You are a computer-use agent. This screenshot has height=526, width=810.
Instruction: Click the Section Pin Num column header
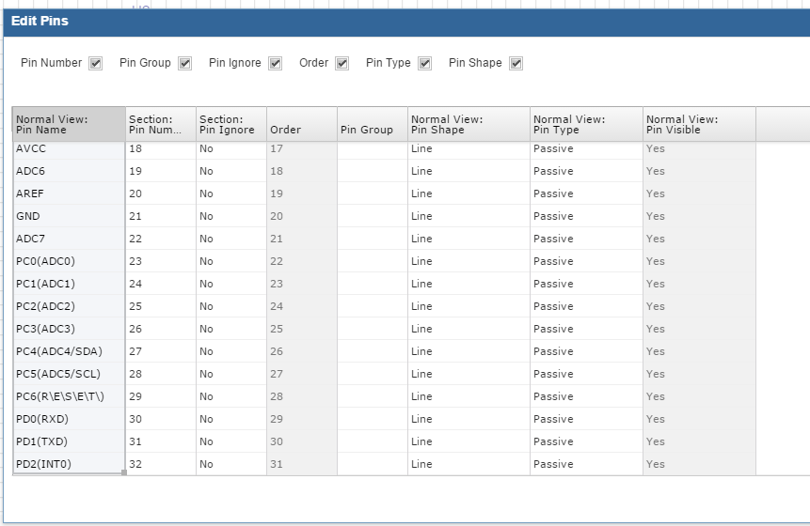161,124
